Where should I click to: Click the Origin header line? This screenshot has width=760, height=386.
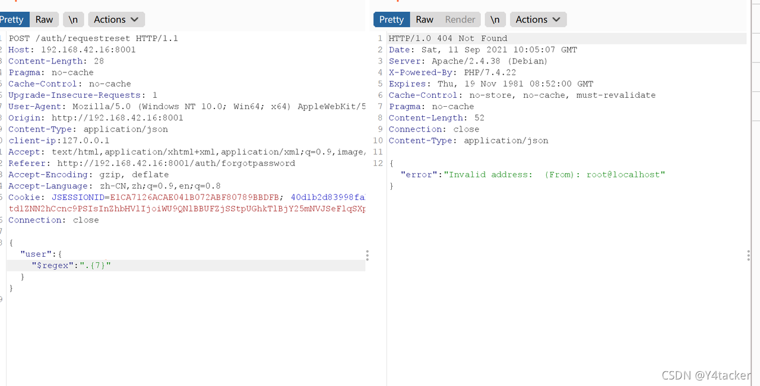(x=96, y=118)
